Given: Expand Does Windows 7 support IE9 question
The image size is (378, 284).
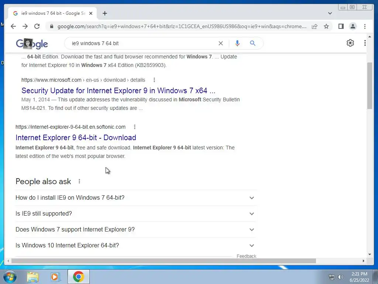Looking at the screenshot, I should (135, 229).
